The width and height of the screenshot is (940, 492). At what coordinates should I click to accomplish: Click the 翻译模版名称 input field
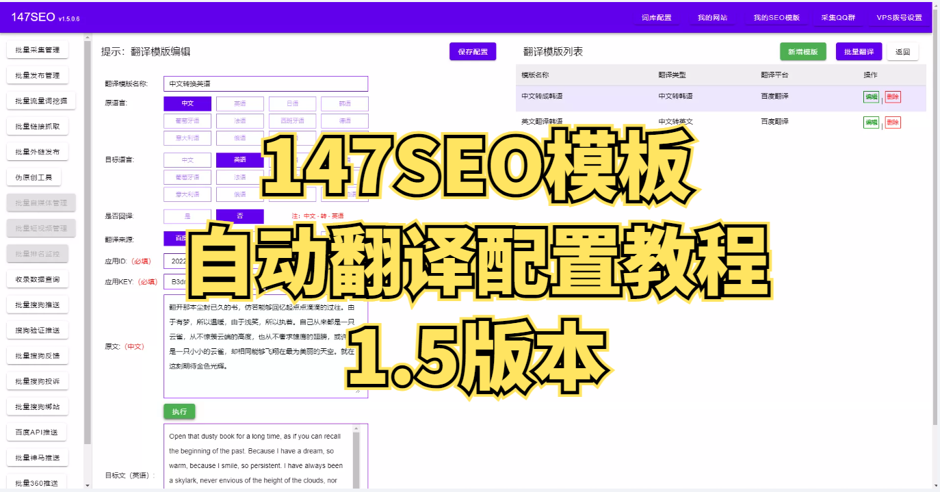pyautogui.click(x=265, y=83)
